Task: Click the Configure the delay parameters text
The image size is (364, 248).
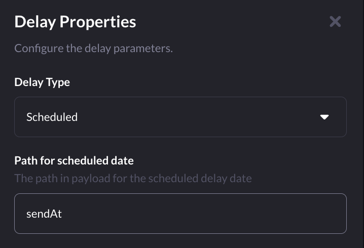Action: 94,49
